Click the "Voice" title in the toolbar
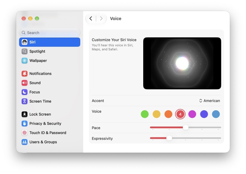Screen dimensions: 246x174 [115, 18]
